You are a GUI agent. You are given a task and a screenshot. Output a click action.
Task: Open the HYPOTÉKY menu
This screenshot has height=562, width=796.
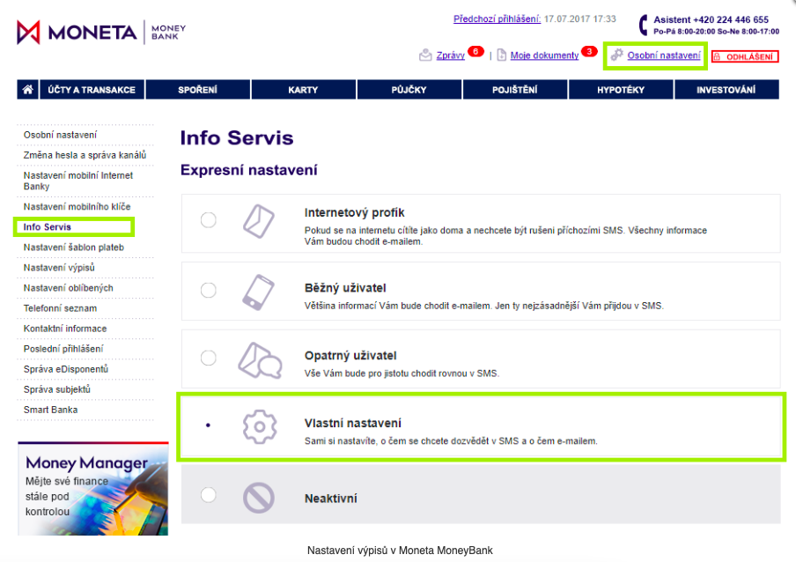pyautogui.click(x=621, y=89)
